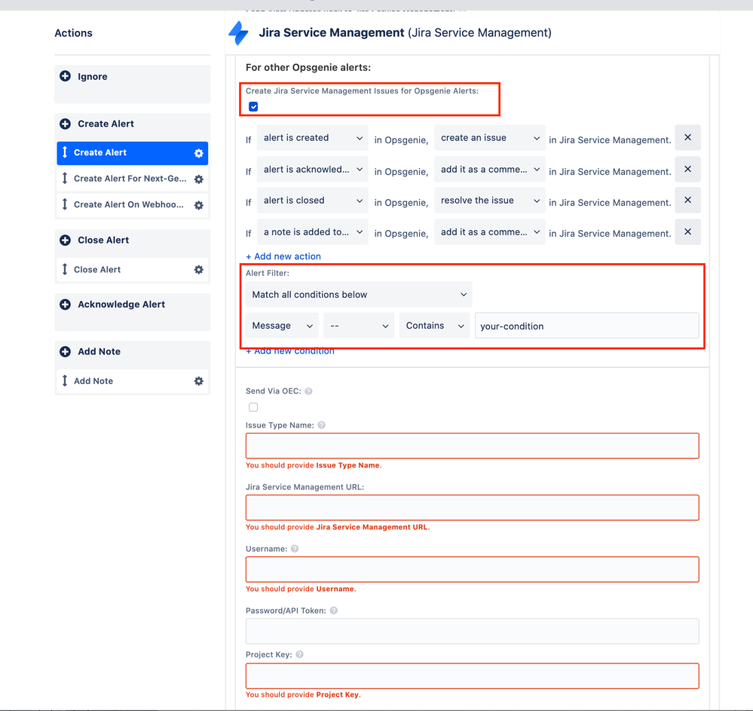Viewport: 753px width, 711px height.
Task: Uncheck Create Jira Service Management Issues checkbox
Action: click(253, 106)
